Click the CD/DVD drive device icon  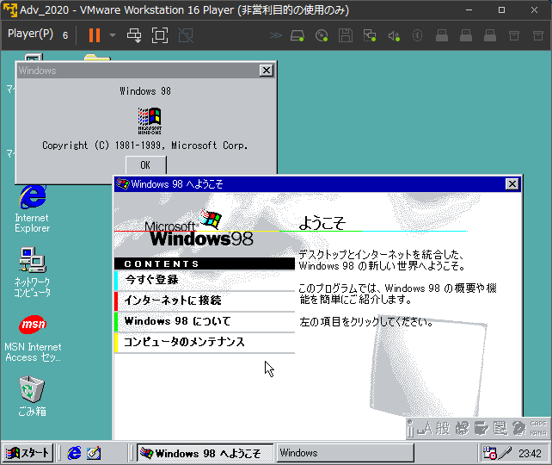coord(322,35)
